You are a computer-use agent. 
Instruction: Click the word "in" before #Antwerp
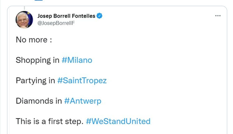point(58,101)
